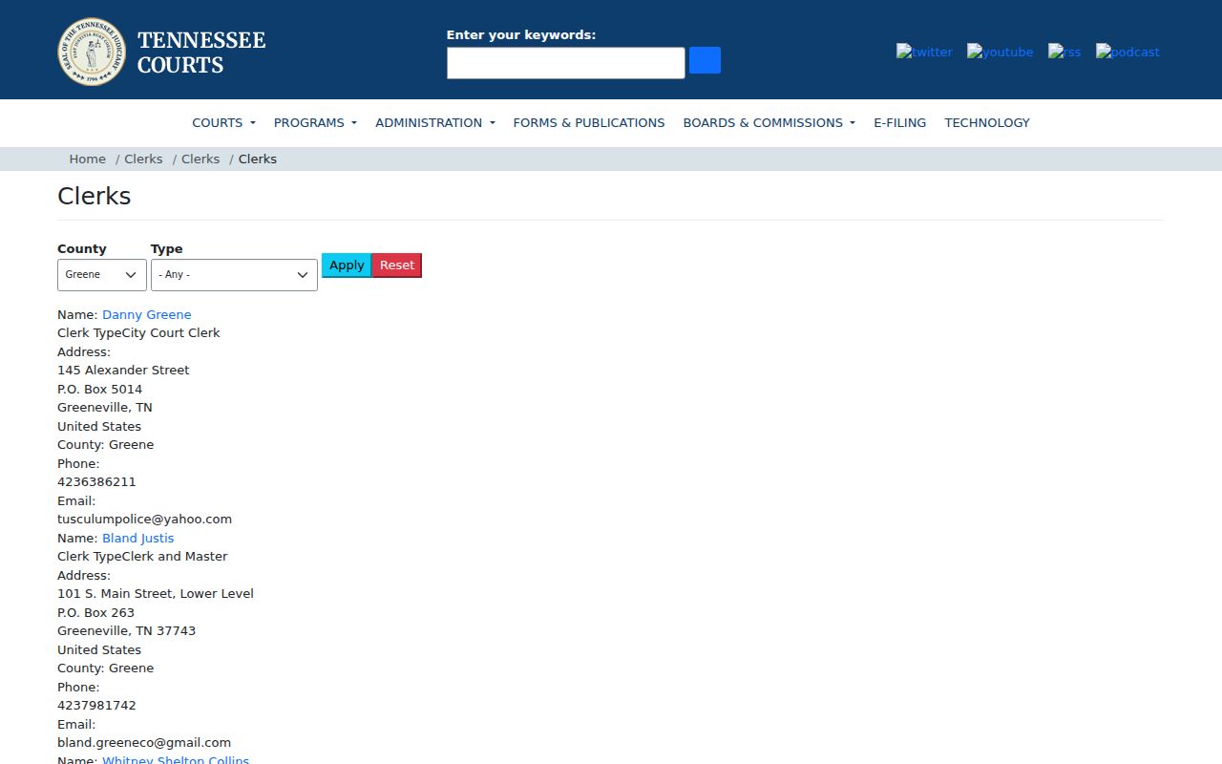Click the Tennessee Courts title text
Image resolution: width=1222 pixels, height=764 pixels.
(x=201, y=53)
